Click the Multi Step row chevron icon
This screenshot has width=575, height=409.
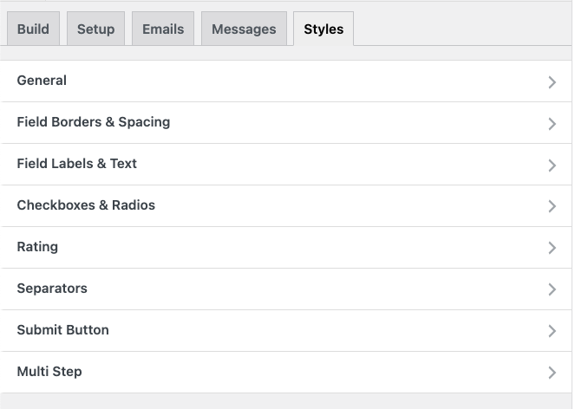tap(552, 373)
